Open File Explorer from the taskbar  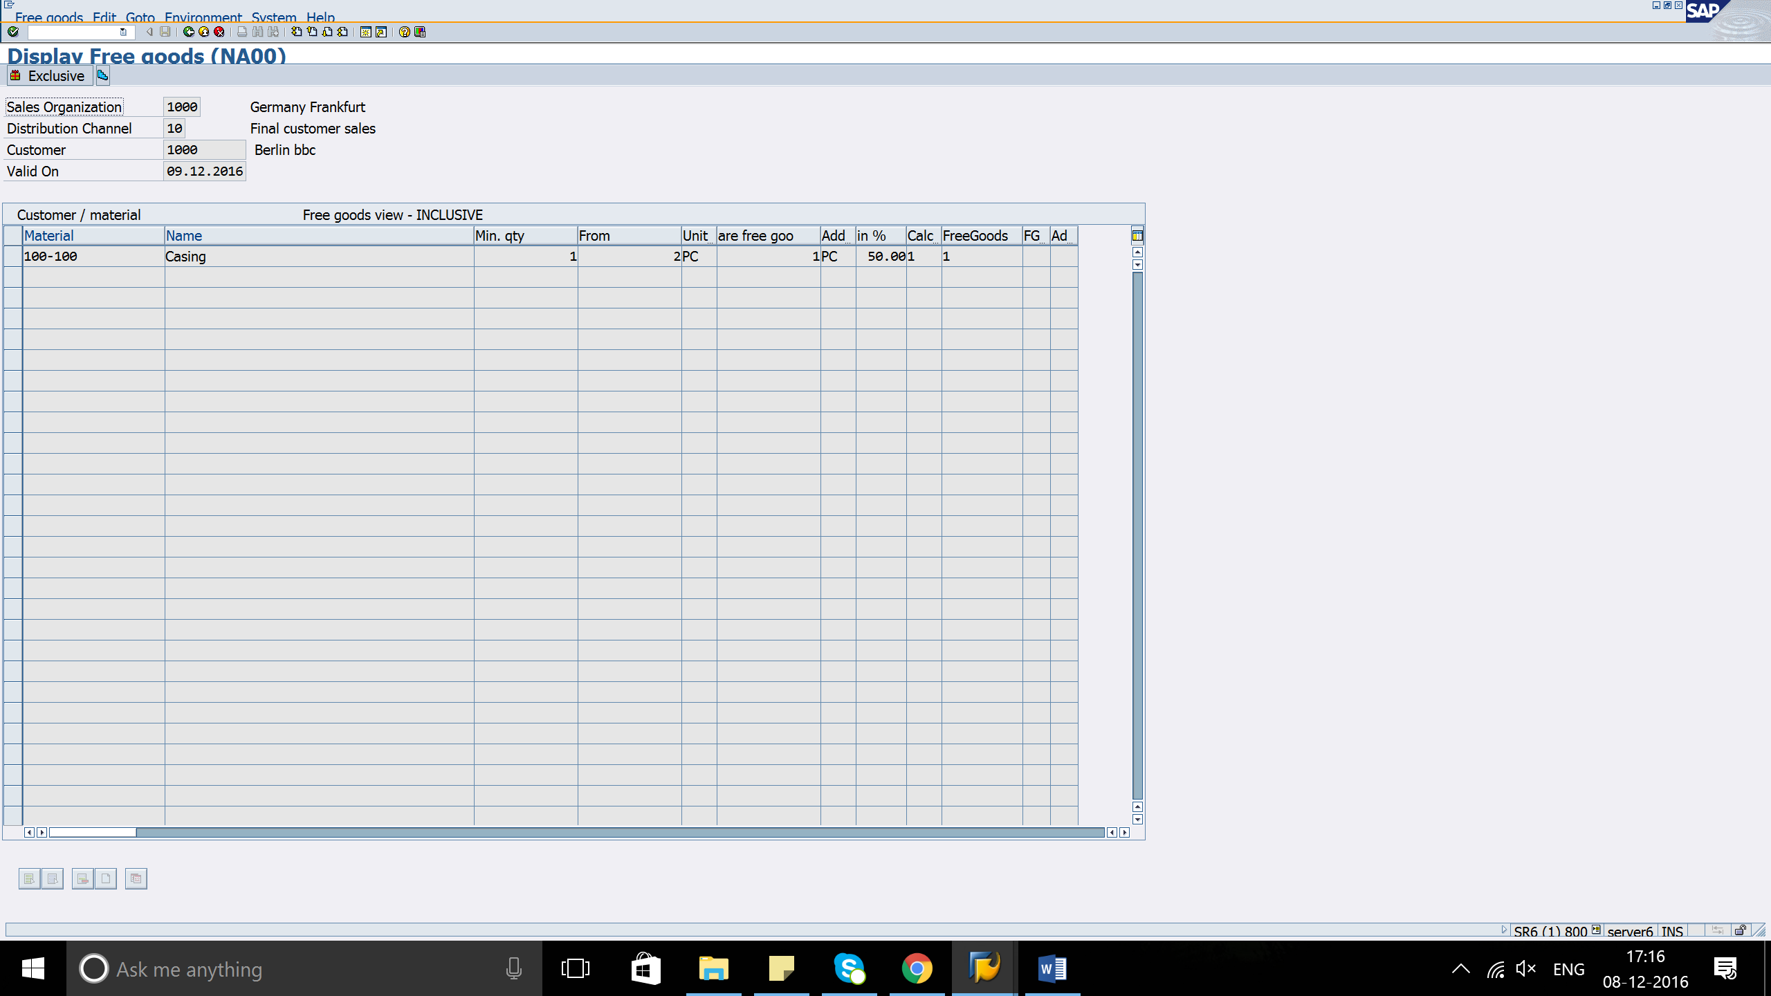[713, 968]
